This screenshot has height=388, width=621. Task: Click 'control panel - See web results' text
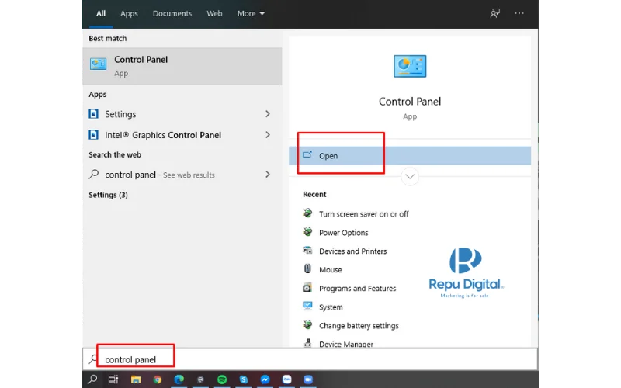click(160, 175)
